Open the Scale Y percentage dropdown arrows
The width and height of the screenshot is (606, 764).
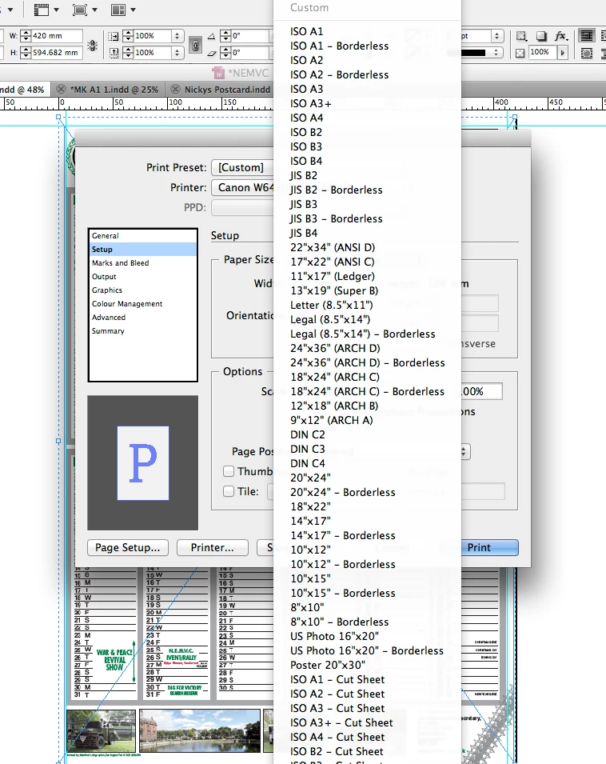click(177, 53)
